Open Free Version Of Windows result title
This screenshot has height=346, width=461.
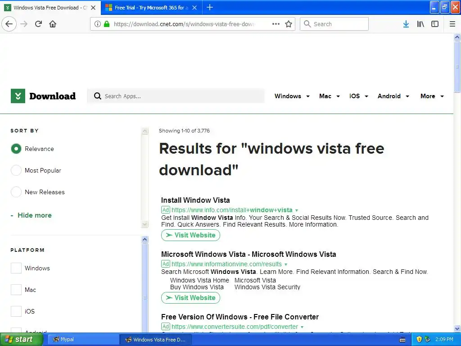[x=240, y=317]
